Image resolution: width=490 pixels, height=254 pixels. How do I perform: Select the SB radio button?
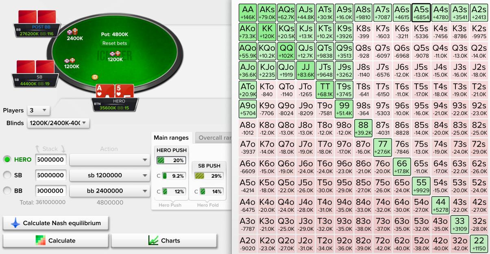(7, 175)
